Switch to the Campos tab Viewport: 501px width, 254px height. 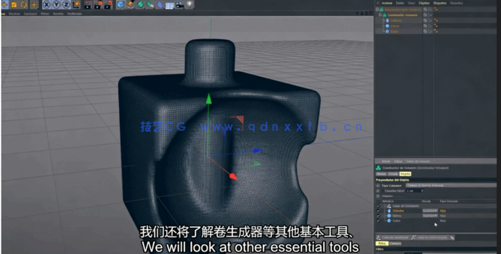click(396, 243)
